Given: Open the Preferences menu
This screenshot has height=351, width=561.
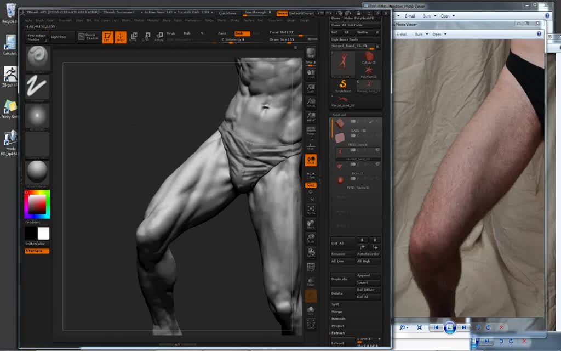Looking at the screenshot, I should click(x=193, y=20).
